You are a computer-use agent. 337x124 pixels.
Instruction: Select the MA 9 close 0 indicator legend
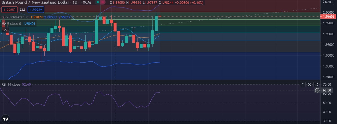11,23
